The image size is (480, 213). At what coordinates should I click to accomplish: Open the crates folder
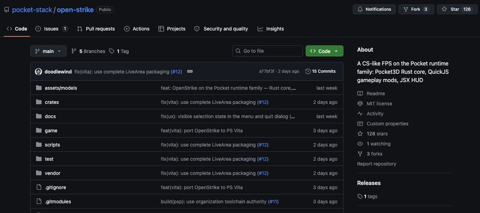(52, 102)
